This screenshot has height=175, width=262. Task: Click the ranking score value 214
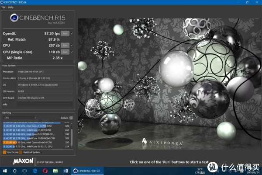[x=67, y=147]
